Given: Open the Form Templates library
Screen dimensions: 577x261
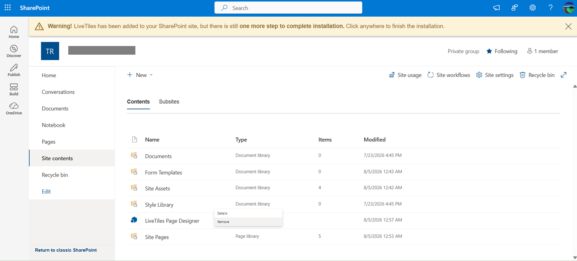Looking at the screenshot, I should [163, 172].
